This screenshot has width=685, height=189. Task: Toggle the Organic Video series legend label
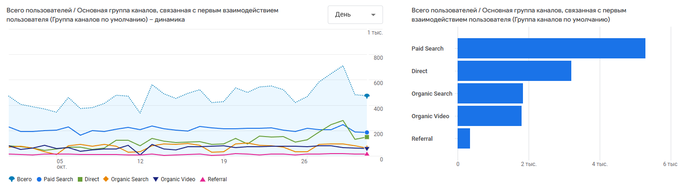[x=177, y=179]
